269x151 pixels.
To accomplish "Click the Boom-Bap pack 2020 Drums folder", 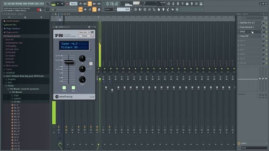I will point(25,76).
